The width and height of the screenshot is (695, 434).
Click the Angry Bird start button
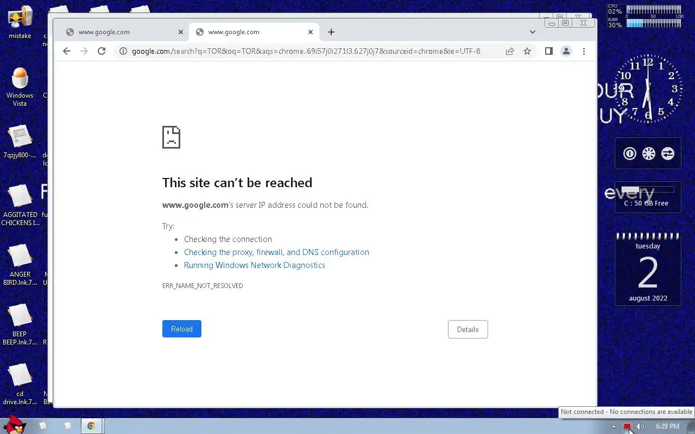[14, 426]
